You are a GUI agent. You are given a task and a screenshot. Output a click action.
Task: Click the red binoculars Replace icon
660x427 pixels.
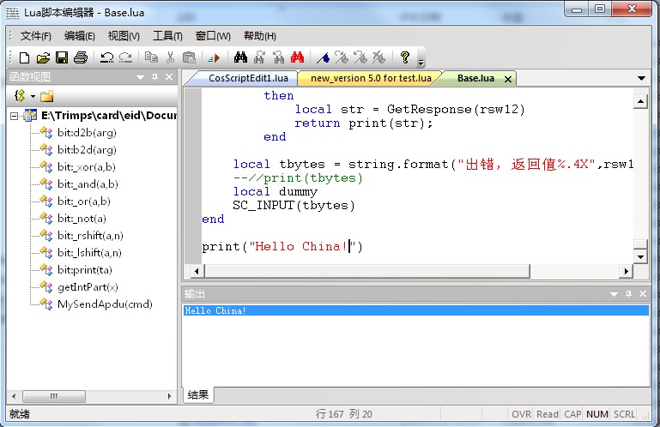click(297, 57)
